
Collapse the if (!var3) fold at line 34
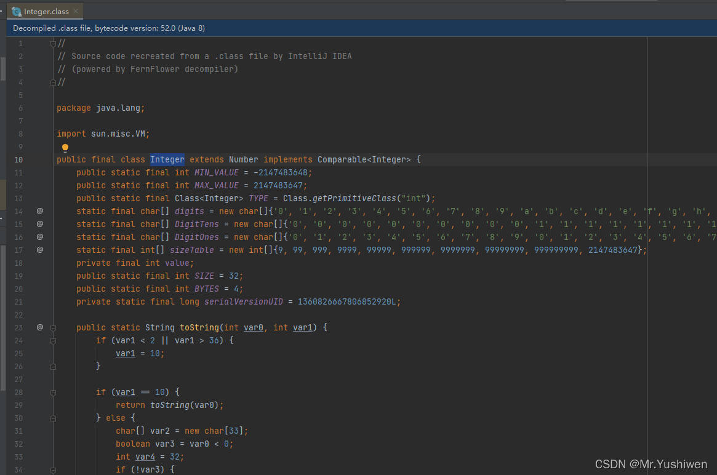[53, 470]
